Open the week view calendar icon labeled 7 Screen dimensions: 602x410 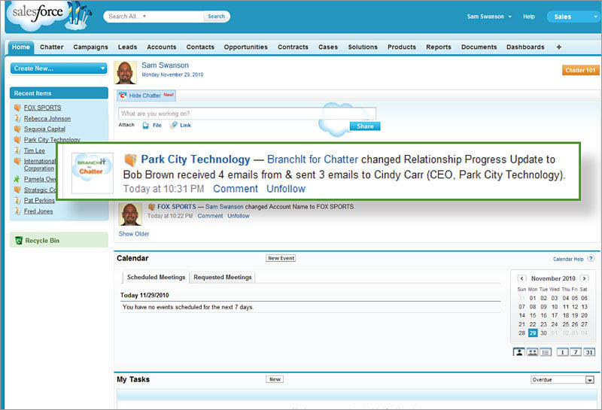(576, 352)
